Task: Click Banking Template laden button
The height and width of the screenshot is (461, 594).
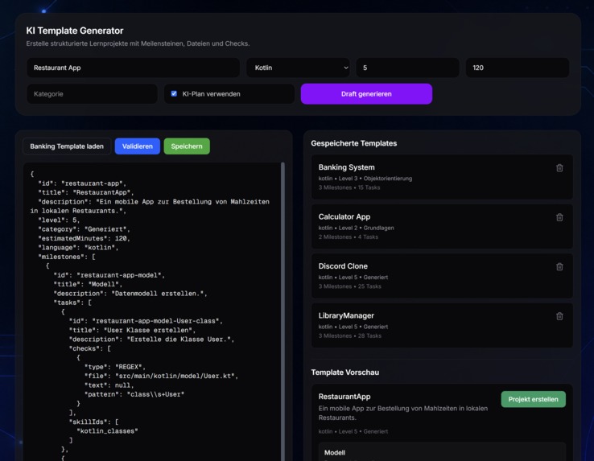Action: click(67, 146)
